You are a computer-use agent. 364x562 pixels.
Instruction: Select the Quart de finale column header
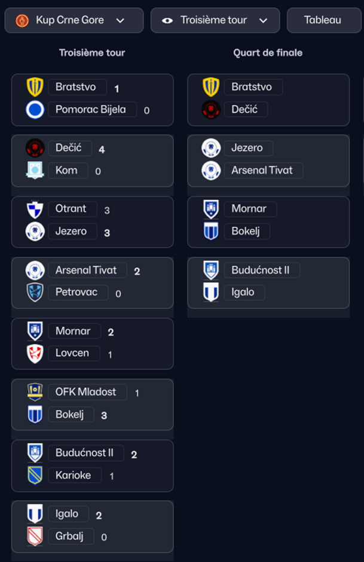coord(268,53)
